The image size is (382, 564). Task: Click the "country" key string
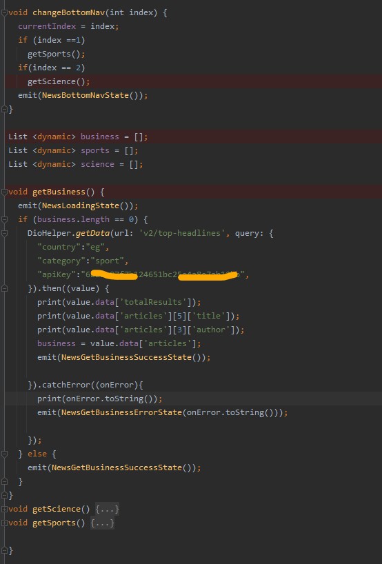(x=59, y=247)
